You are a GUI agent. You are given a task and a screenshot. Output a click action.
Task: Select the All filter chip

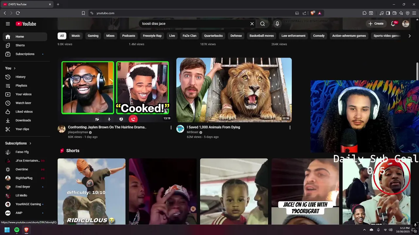tap(62, 36)
